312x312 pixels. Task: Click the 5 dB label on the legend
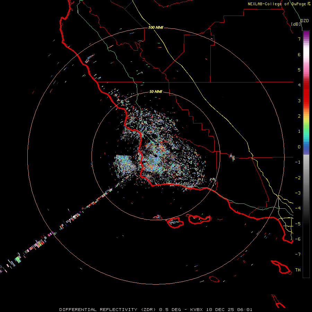(299, 70)
